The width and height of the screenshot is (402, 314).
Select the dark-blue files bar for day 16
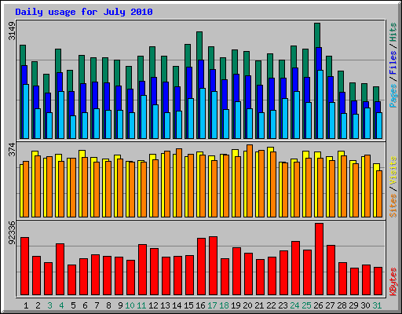[201, 74]
